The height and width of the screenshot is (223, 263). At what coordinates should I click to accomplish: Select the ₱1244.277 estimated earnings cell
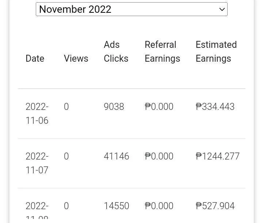[x=218, y=156]
